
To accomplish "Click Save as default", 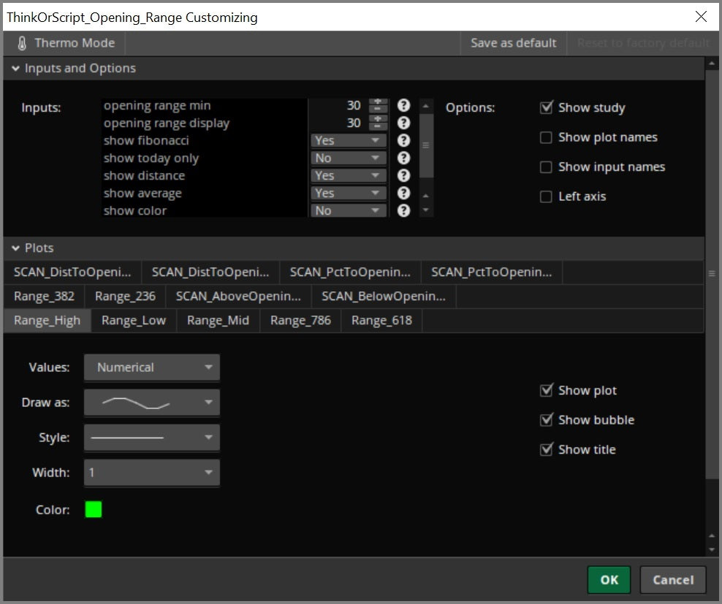I will coord(514,43).
